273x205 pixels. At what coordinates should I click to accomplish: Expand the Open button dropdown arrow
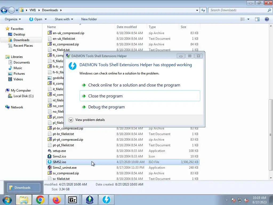point(46,19)
